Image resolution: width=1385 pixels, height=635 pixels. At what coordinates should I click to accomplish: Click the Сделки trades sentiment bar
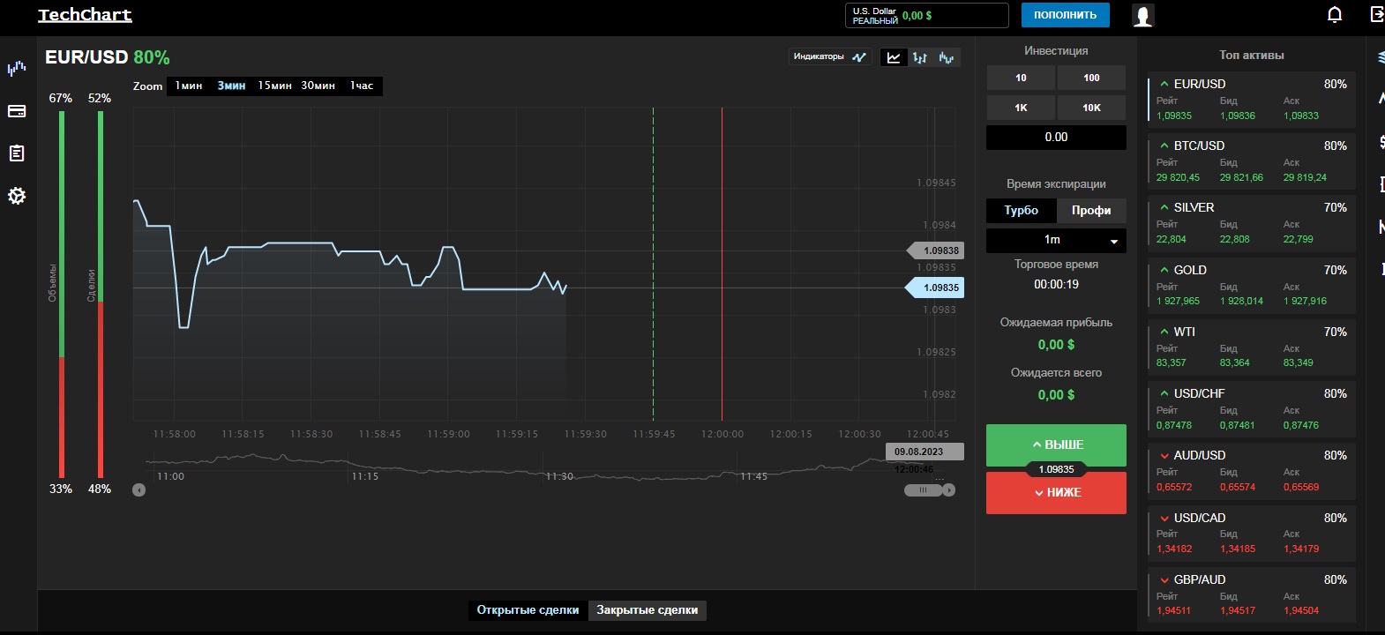point(101,295)
